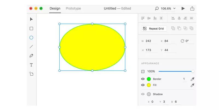Toggle Border visibility eye icon
The width and height of the screenshot is (219, 110).
pyautogui.click(x=143, y=79)
